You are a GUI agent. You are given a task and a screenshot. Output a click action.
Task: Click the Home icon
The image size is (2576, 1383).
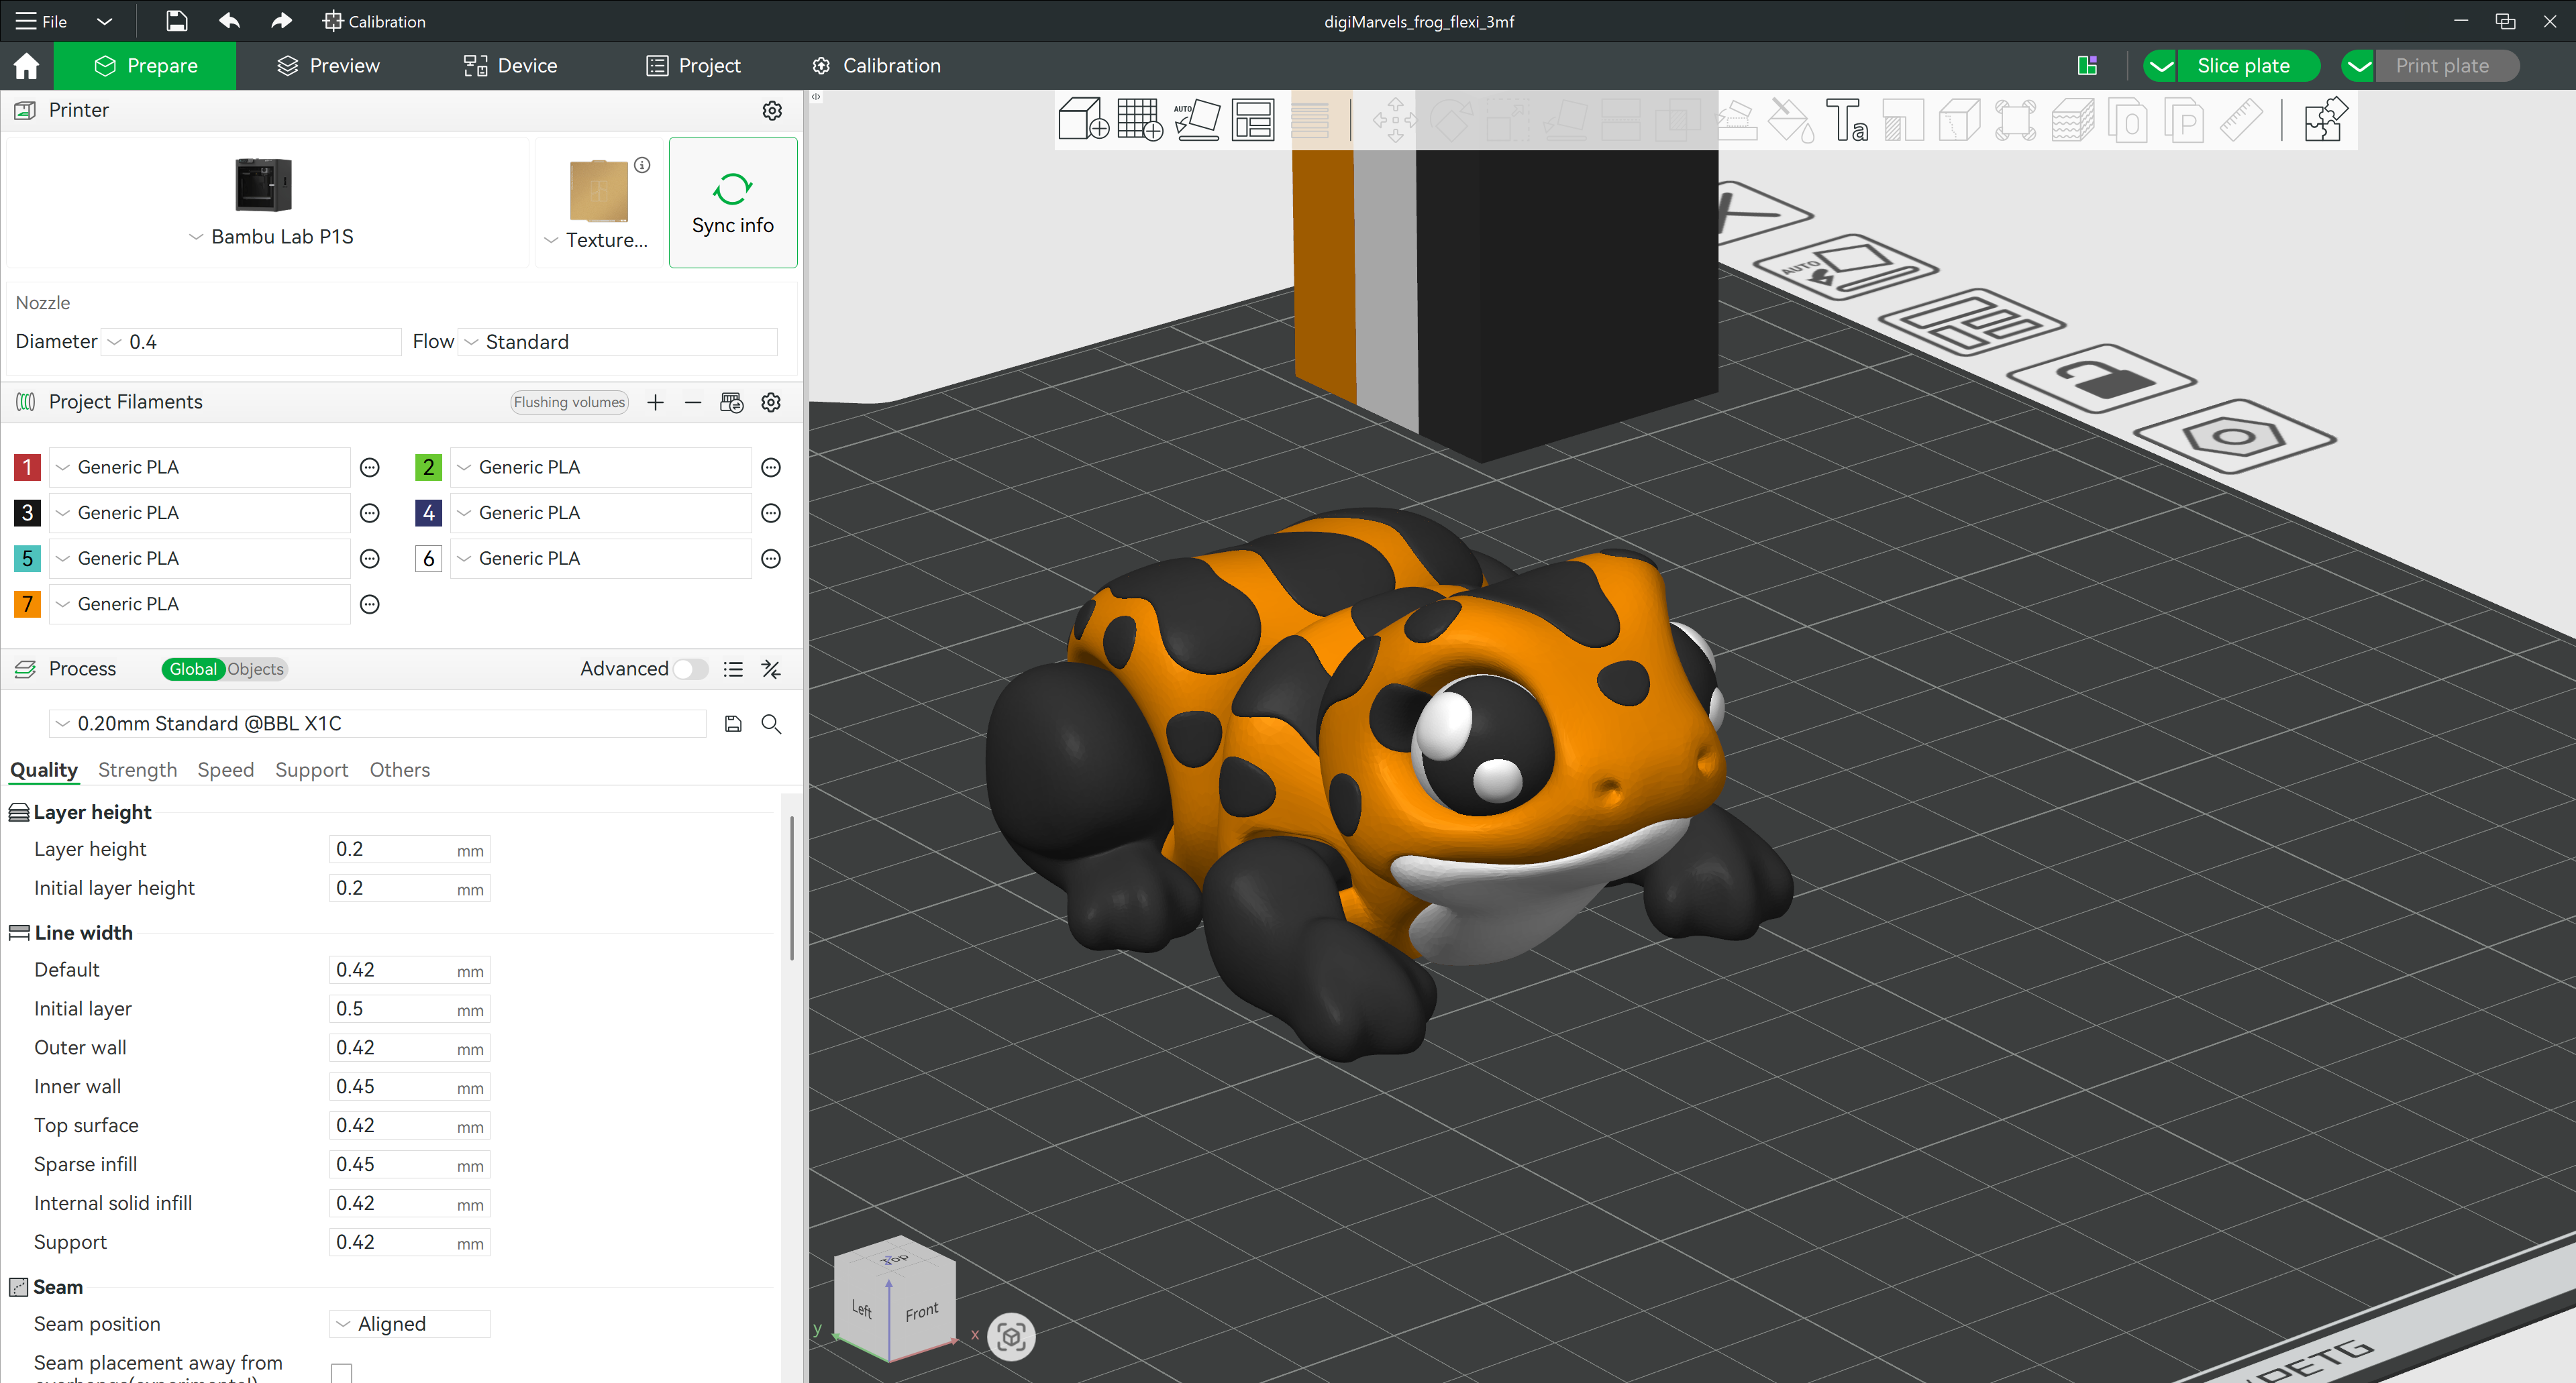click(26, 66)
